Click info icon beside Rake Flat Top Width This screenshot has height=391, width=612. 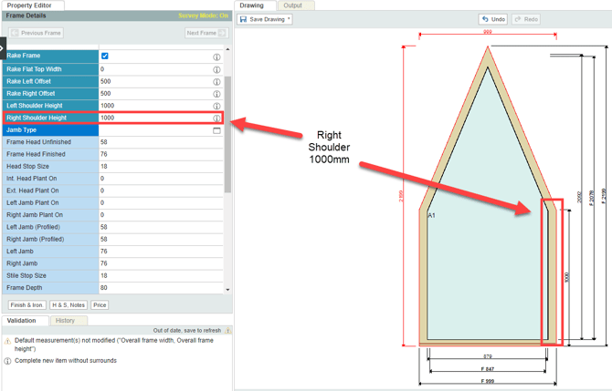click(216, 69)
